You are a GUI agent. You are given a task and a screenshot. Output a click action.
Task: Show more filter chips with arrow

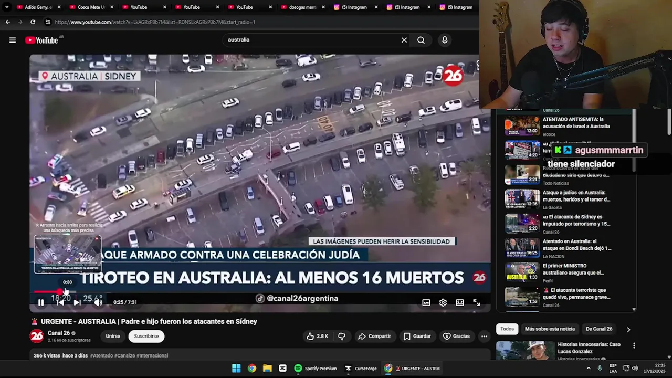(628, 329)
